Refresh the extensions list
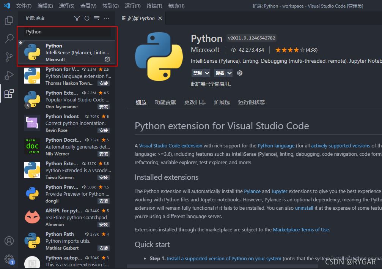This screenshot has height=269, width=382. coord(87,18)
